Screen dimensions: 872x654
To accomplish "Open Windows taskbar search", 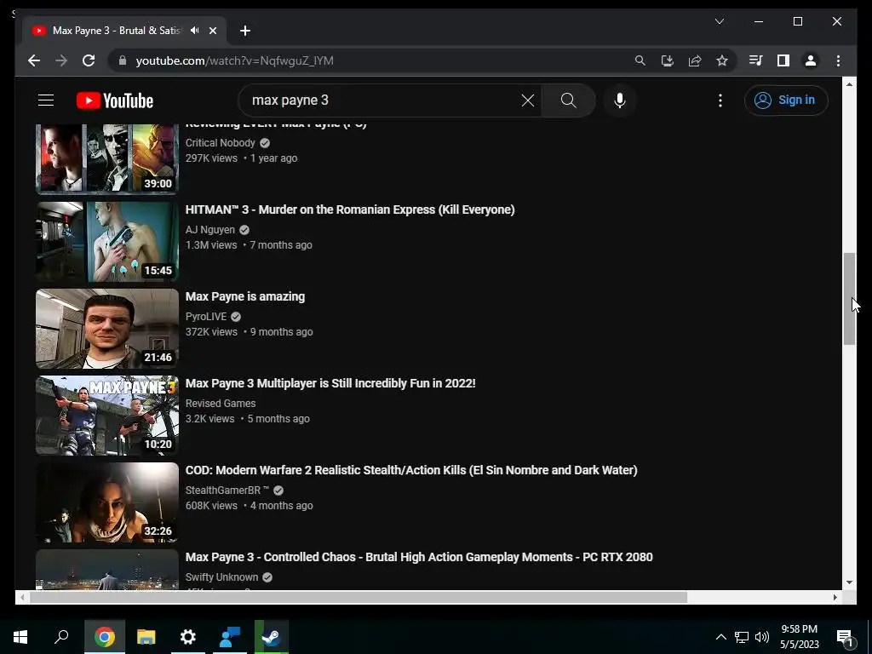I will click(x=61, y=637).
